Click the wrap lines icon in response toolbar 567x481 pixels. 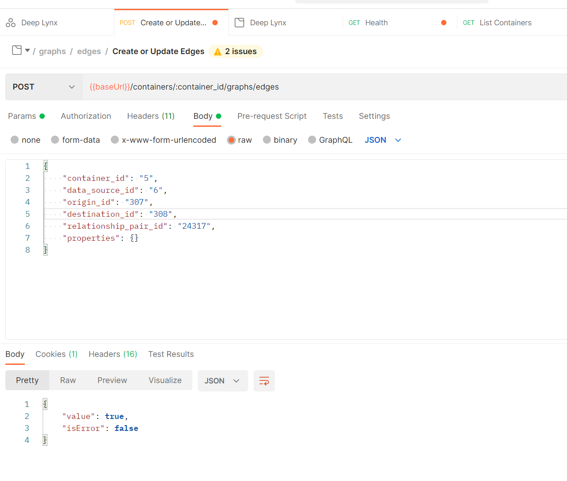(264, 381)
